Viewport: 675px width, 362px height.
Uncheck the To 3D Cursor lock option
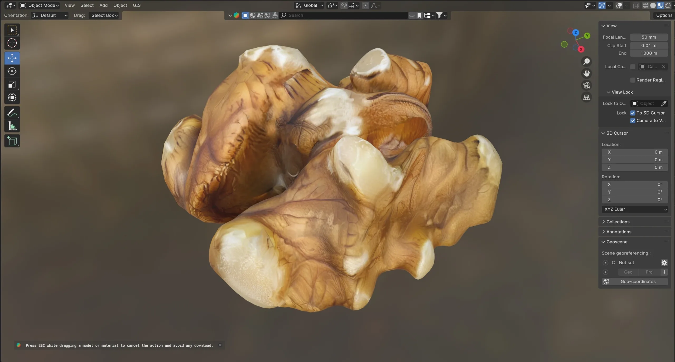(633, 113)
